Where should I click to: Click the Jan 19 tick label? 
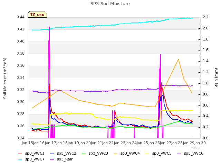pyautogui.click(x=74, y=143)
